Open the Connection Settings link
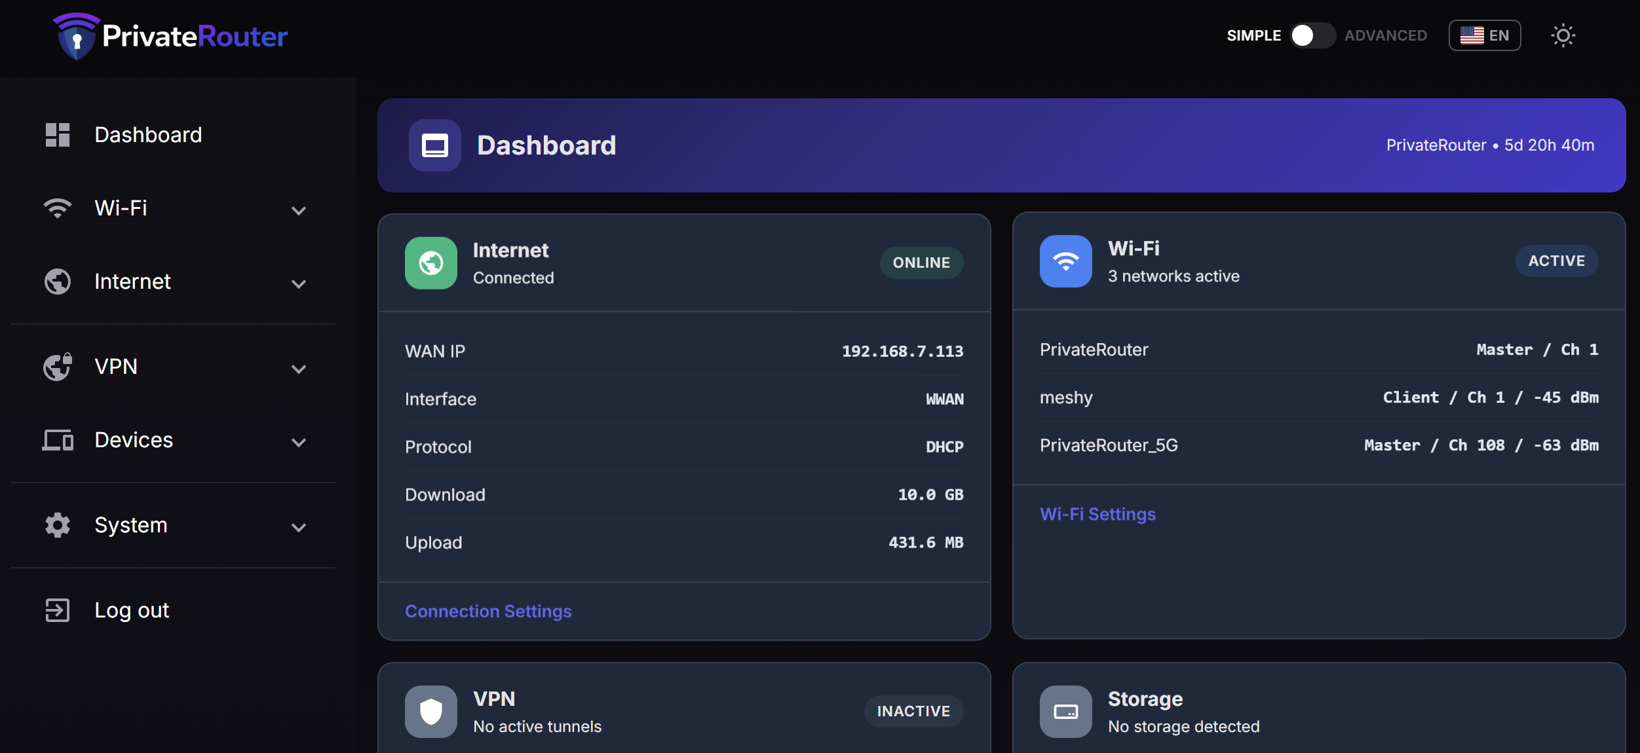This screenshot has width=1640, height=753. click(x=488, y=612)
